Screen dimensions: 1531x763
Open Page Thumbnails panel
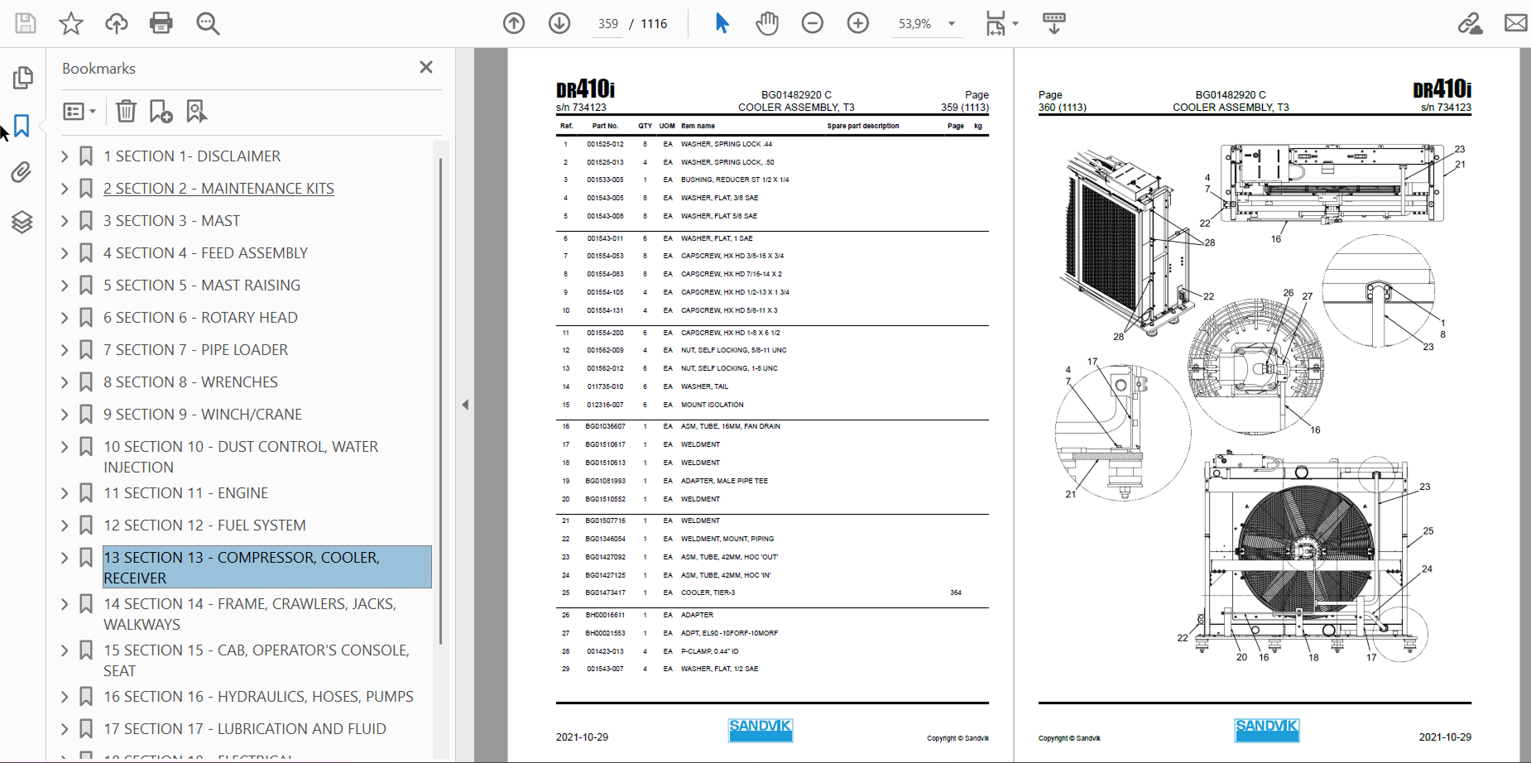(22, 78)
